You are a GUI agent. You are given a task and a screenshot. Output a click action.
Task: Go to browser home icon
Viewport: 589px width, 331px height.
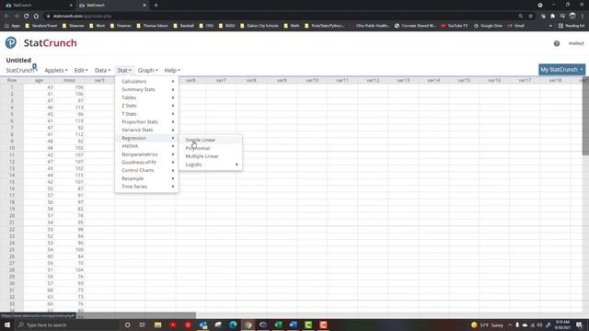pos(36,16)
